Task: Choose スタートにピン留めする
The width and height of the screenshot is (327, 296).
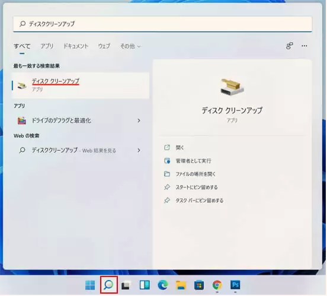Action: pyautogui.click(x=197, y=187)
